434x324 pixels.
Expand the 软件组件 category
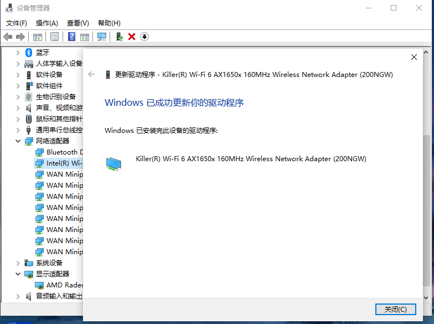click(18, 86)
